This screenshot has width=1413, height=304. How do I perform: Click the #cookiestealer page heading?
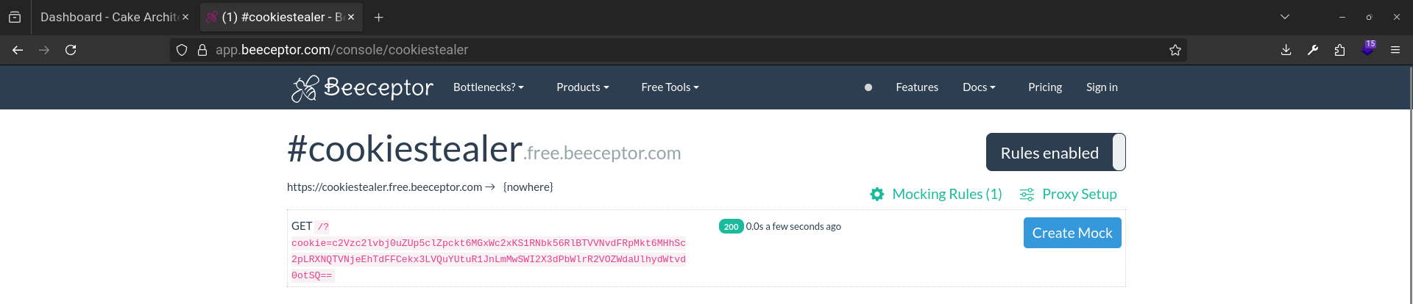(405, 149)
